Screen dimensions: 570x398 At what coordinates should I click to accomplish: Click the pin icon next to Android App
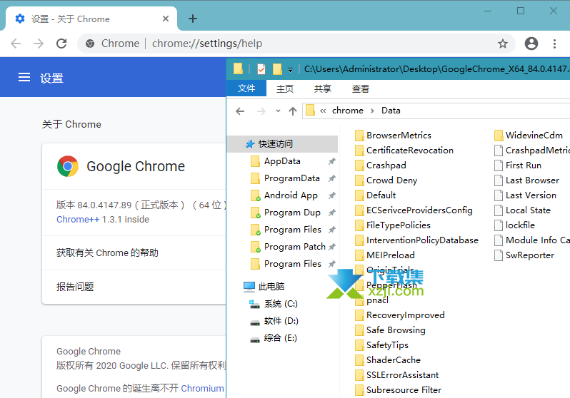pyautogui.click(x=331, y=195)
